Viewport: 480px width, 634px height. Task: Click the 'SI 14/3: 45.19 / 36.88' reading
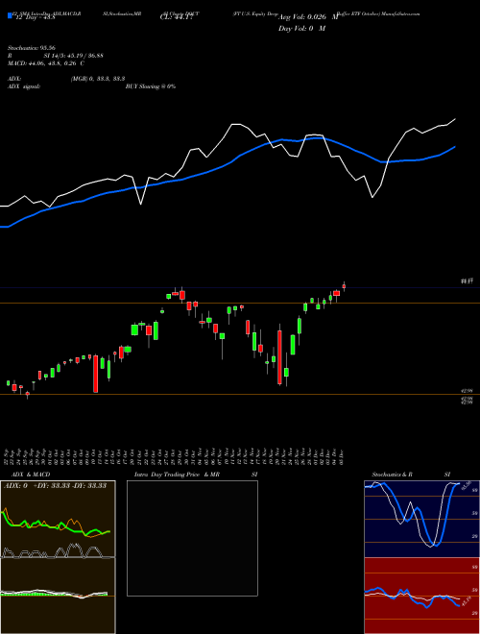73,56
